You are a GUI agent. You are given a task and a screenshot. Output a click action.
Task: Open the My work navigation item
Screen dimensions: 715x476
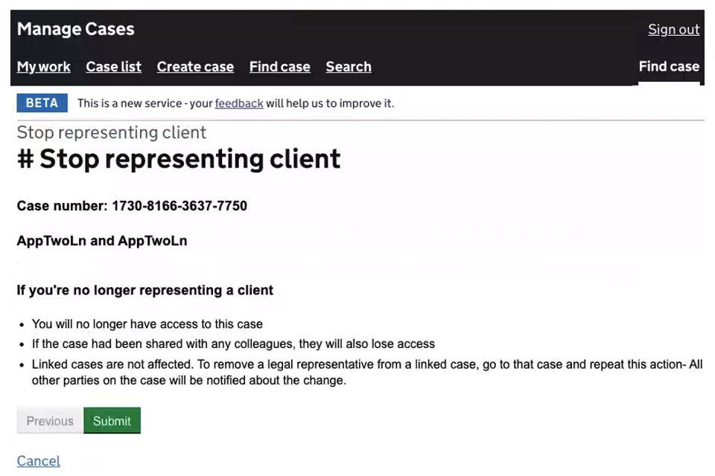[43, 67]
